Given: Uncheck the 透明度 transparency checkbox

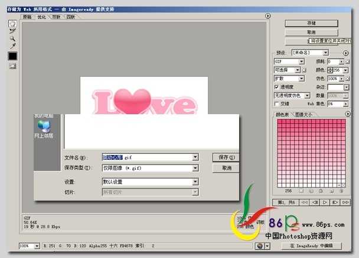Looking at the screenshot, I should (x=276, y=87).
